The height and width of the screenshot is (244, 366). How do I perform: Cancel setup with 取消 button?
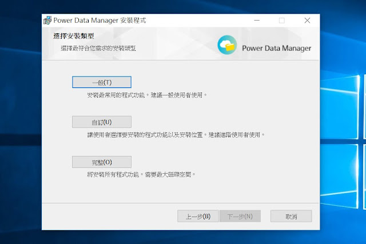tap(291, 216)
